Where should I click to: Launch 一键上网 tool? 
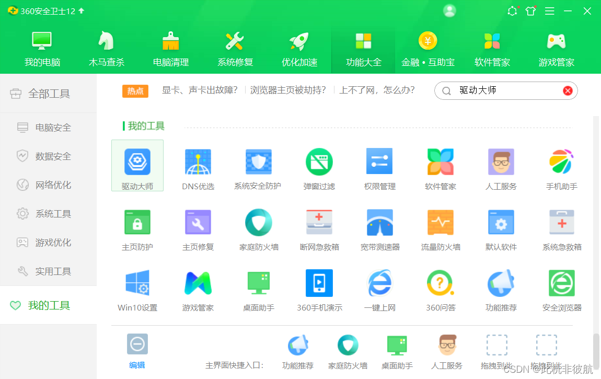(x=379, y=291)
